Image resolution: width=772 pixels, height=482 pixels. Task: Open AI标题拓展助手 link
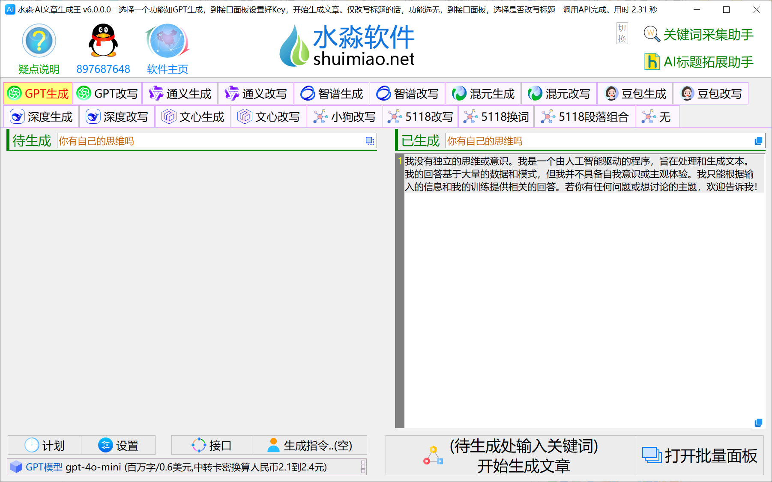699,62
